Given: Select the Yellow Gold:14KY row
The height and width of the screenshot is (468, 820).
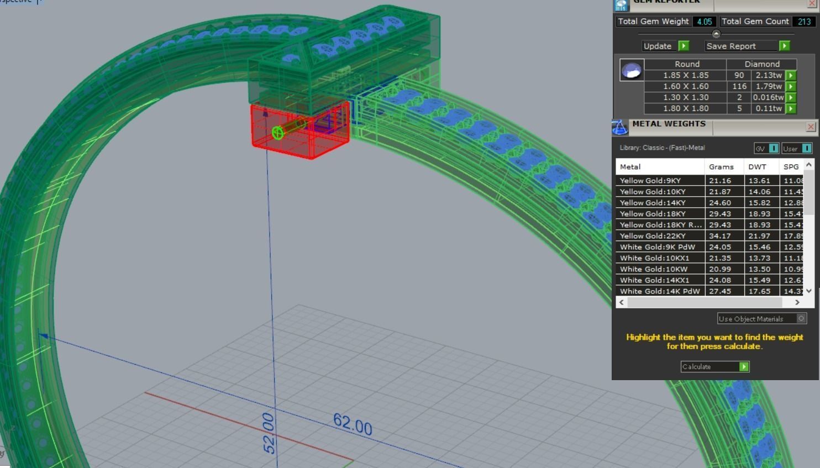Looking at the screenshot, I should (710, 203).
